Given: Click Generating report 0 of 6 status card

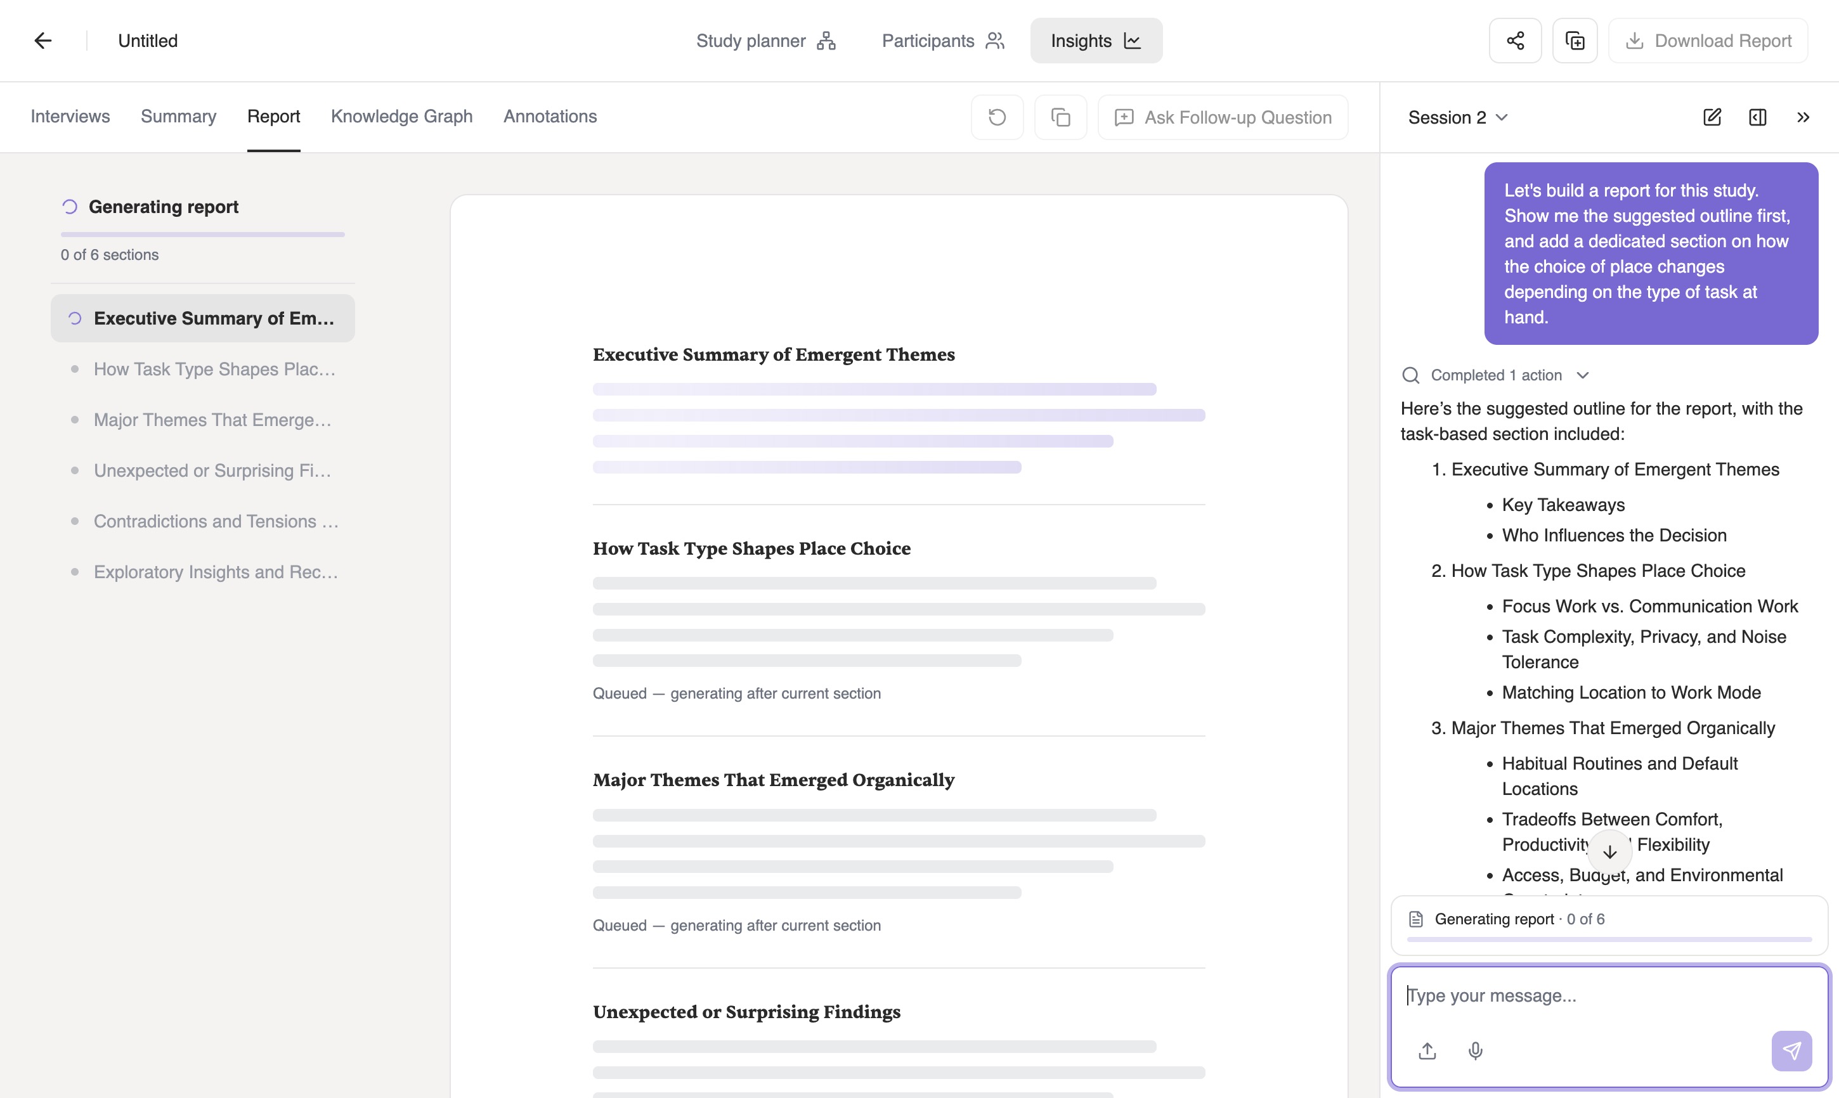Looking at the screenshot, I should tap(1609, 926).
